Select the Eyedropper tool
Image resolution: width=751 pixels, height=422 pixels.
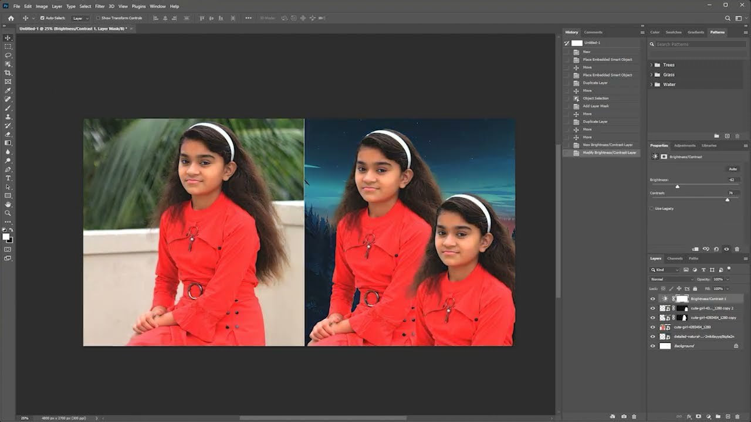pyautogui.click(x=8, y=90)
